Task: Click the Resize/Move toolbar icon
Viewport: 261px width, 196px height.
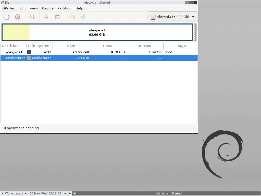Action: pyautogui.click(x=32, y=17)
